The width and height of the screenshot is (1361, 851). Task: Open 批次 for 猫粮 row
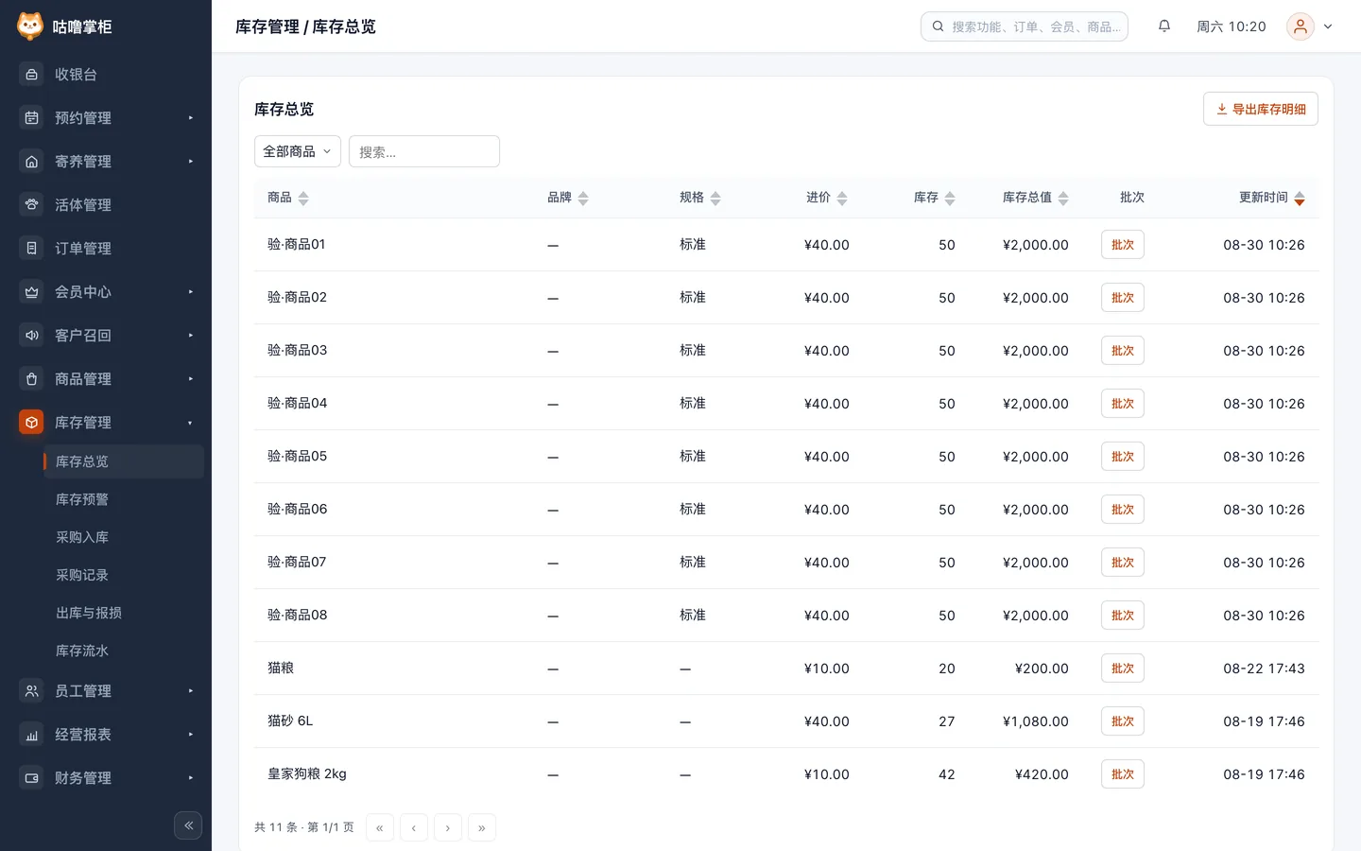pos(1123,669)
